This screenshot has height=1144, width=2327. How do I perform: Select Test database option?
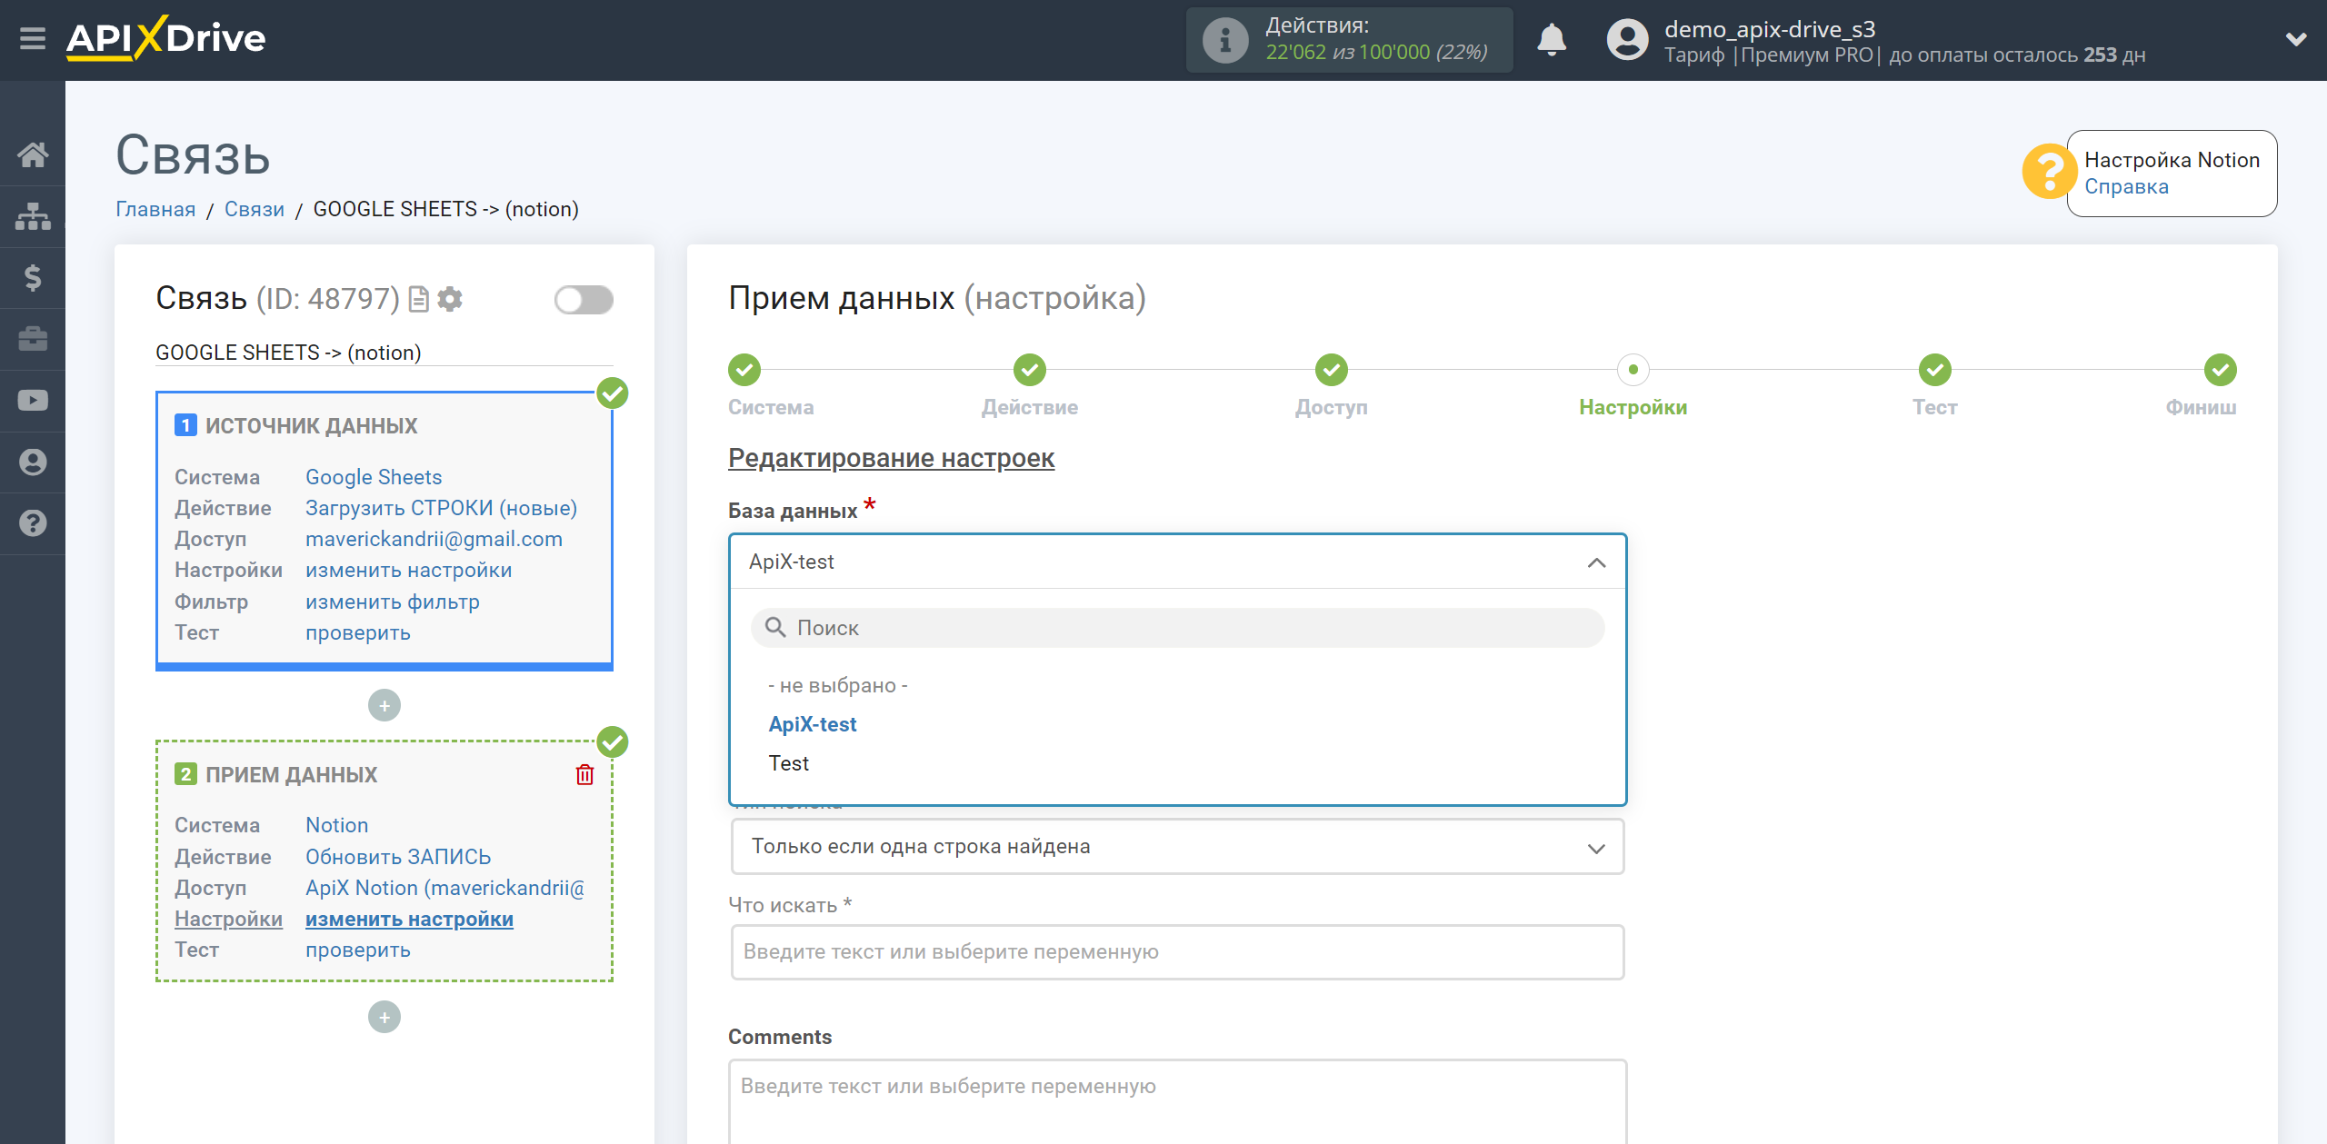click(x=788, y=763)
